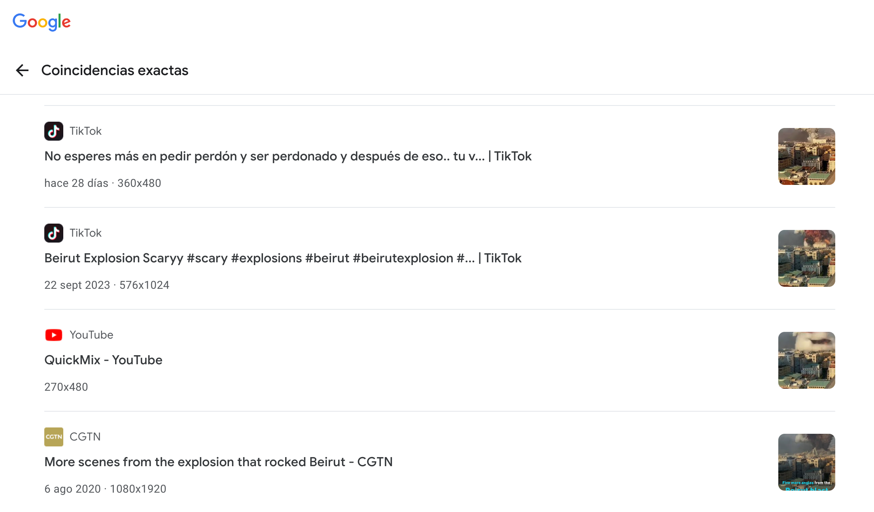This screenshot has height=512, width=874.
Task: Click the Google logo
Action: point(42,22)
